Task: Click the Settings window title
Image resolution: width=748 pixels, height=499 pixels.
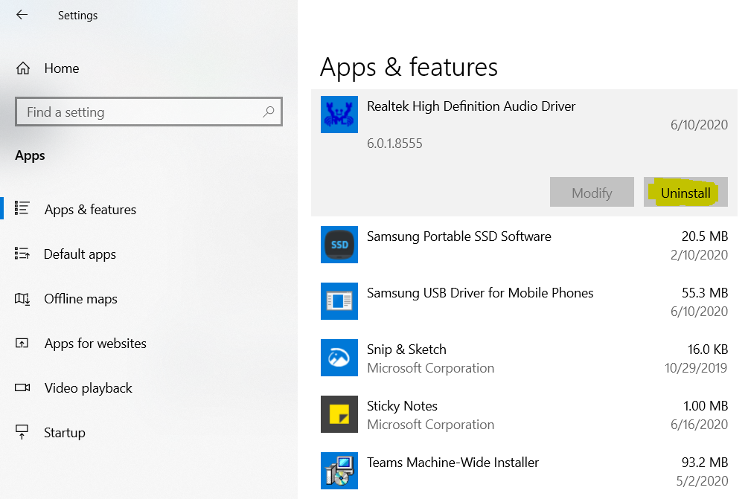Action: [77, 16]
